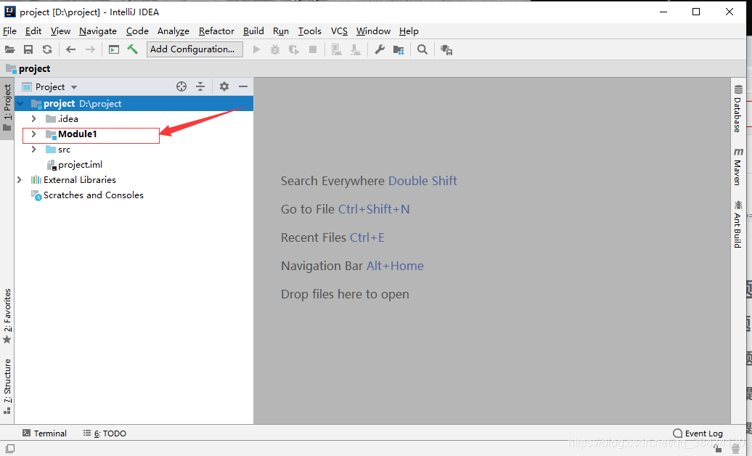The height and width of the screenshot is (456, 752).
Task: Open Project panel gear options
Action: click(224, 86)
